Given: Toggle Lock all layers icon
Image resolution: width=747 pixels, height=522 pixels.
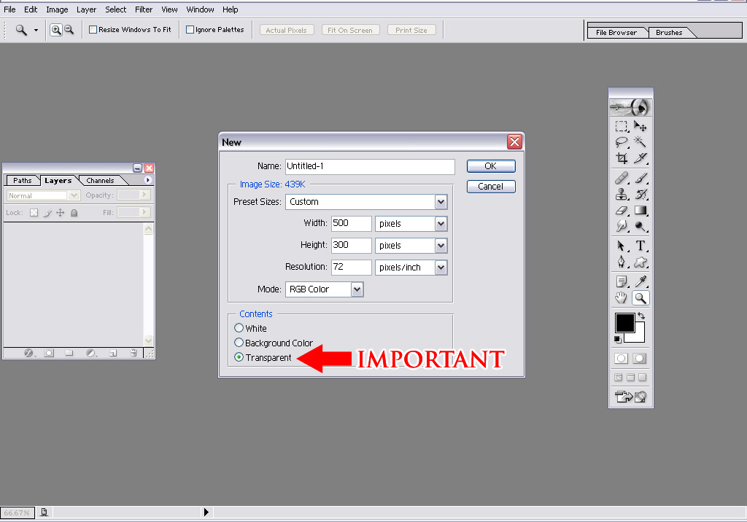Looking at the screenshot, I should coord(74,212).
